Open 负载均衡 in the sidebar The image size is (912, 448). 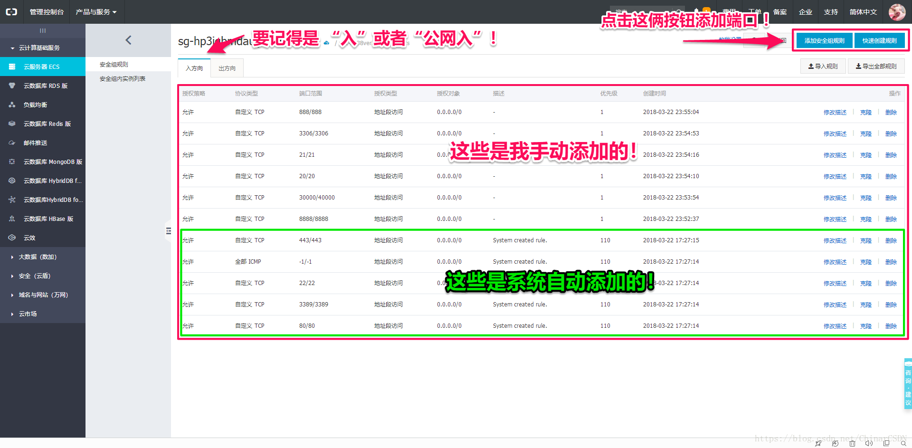(x=43, y=105)
